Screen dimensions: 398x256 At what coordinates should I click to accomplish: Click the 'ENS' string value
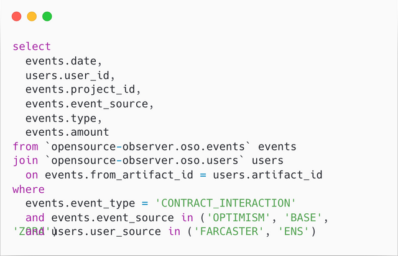click(x=294, y=231)
